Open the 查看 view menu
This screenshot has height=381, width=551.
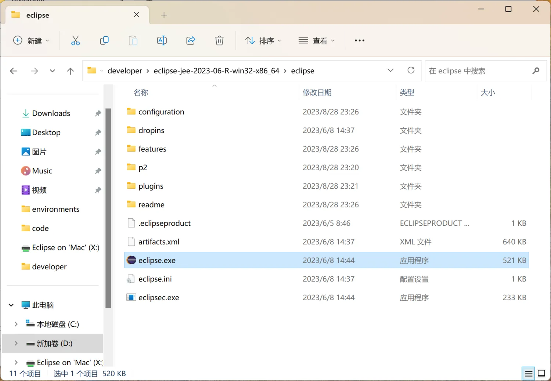(317, 41)
